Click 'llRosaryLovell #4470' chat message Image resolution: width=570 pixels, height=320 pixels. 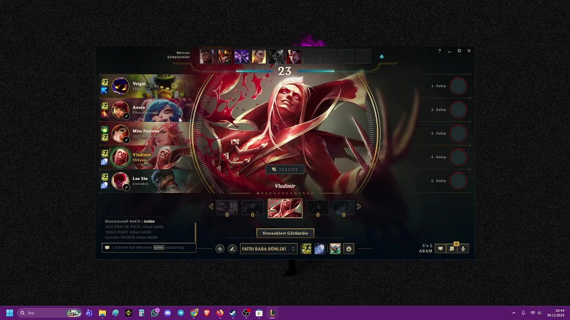tap(130, 221)
